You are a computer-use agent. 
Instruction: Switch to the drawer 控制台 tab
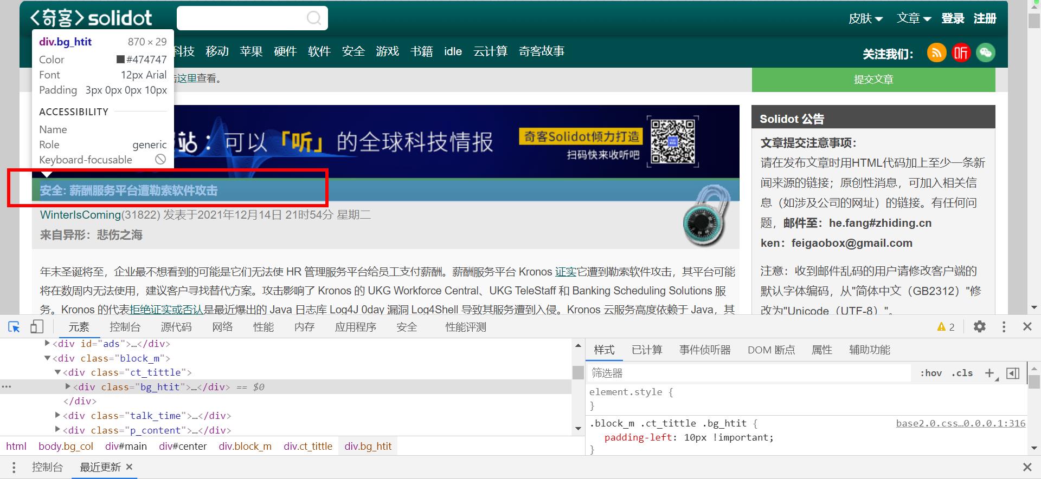click(x=47, y=467)
